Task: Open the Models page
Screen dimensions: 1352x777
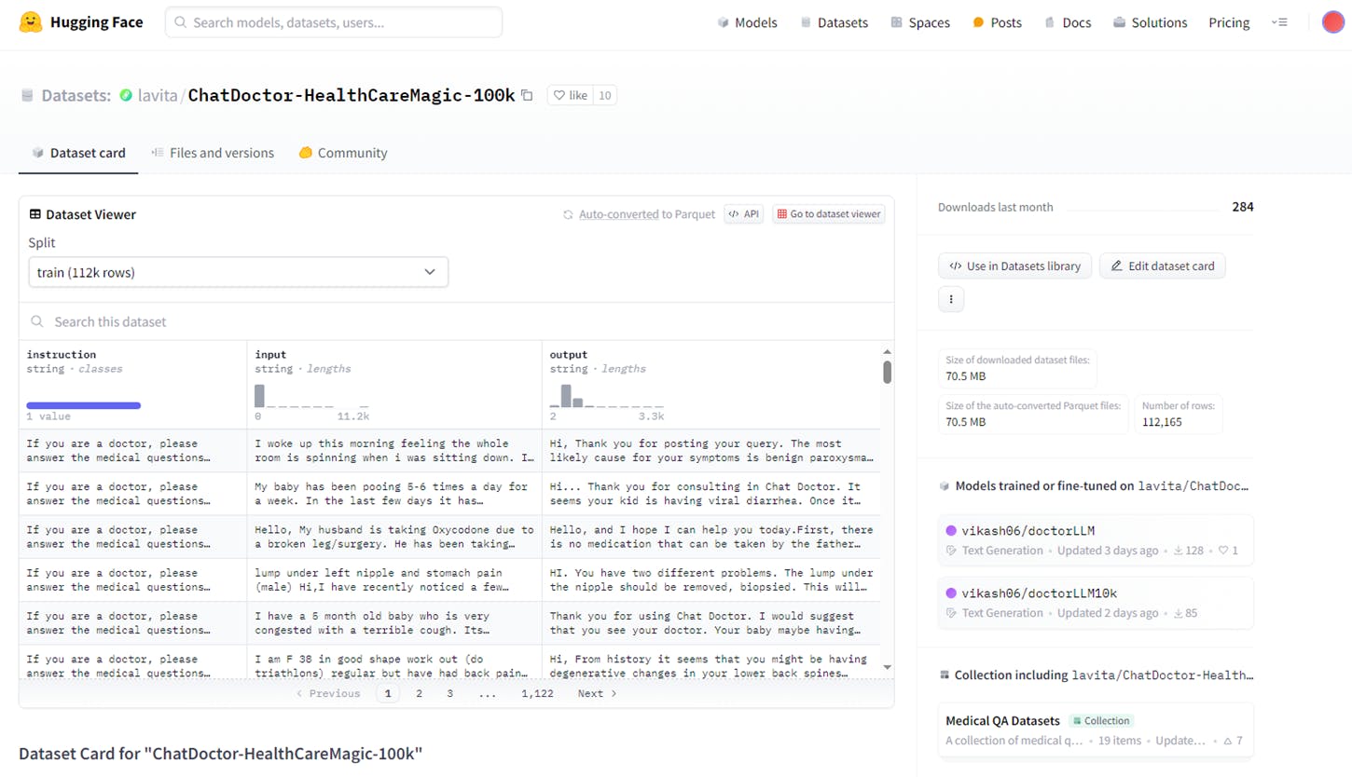Action: coord(747,22)
